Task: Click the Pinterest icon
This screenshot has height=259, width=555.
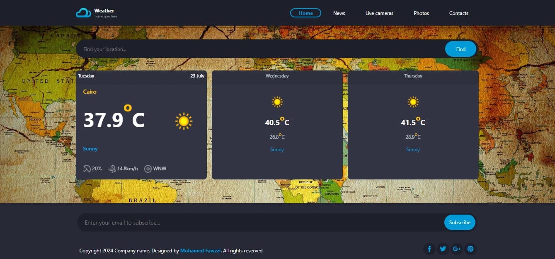Action: pyautogui.click(x=470, y=249)
